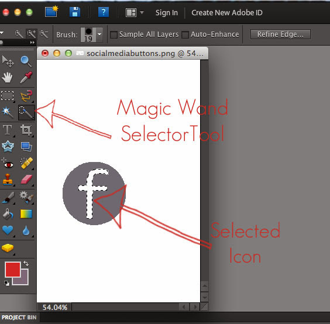The image size is (330, 324).
Task: Click the vertical scrollbar down arrow
Action: pos(205,297)
